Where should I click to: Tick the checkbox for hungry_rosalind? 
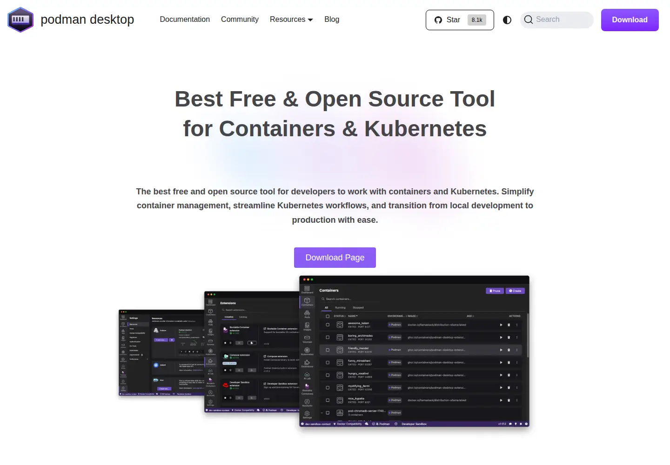(x=328, y=375)
